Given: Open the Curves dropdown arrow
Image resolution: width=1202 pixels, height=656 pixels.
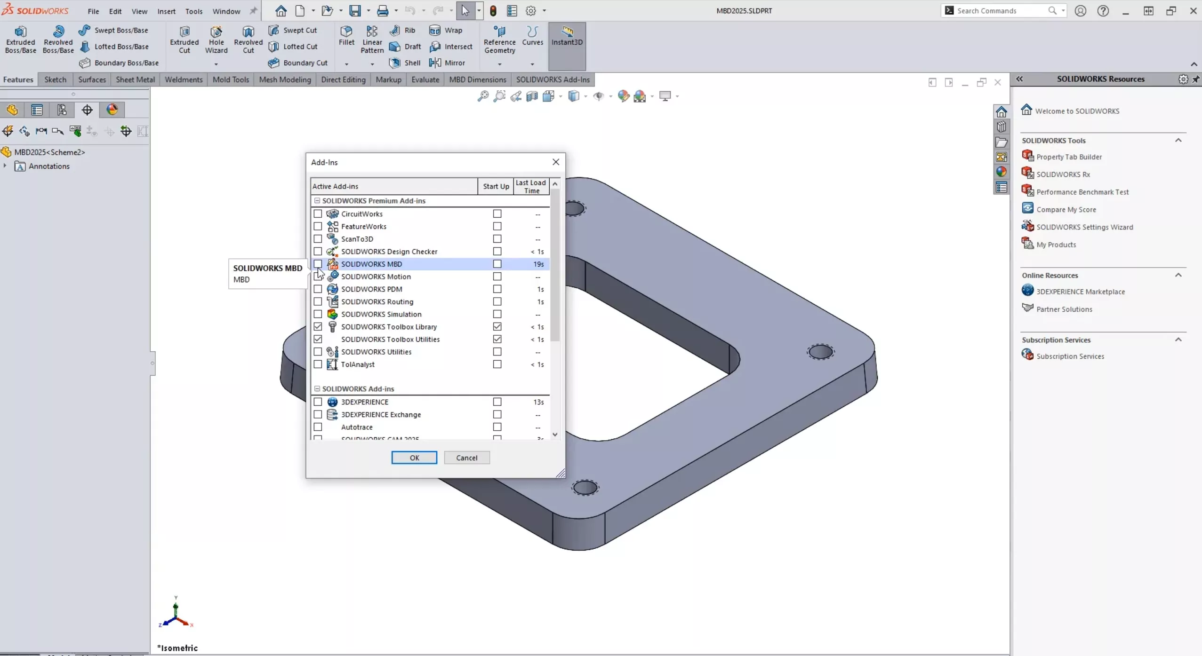Looking at the screenshot, I should [532, 64].
